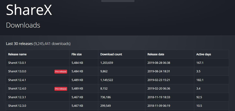The height and width of the screenshot is (111, 235).
Task: Click the ShareX title heading
Action: click(29, 10)
